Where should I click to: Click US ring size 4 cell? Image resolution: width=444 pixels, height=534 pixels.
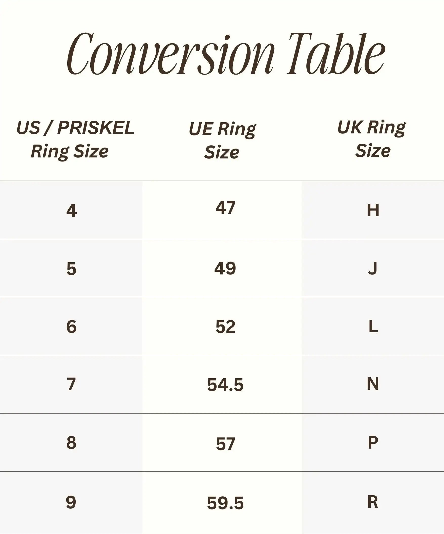[x=71, y=211]
